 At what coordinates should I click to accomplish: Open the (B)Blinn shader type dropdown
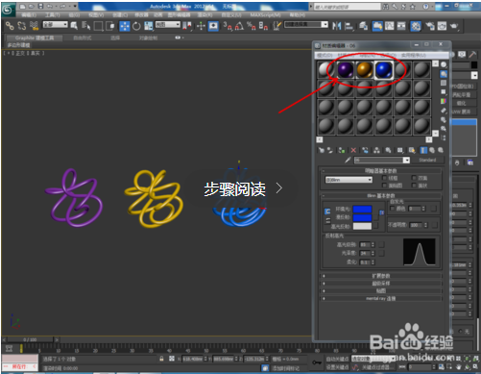[x=349, y=180]
